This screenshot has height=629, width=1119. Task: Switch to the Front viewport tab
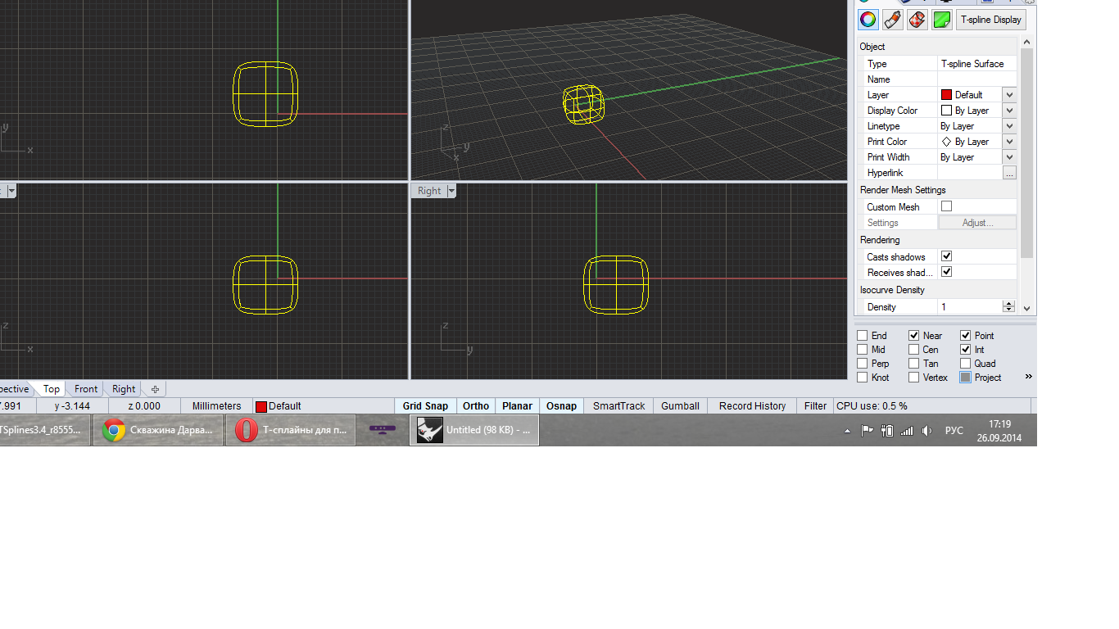click(86, 389)
